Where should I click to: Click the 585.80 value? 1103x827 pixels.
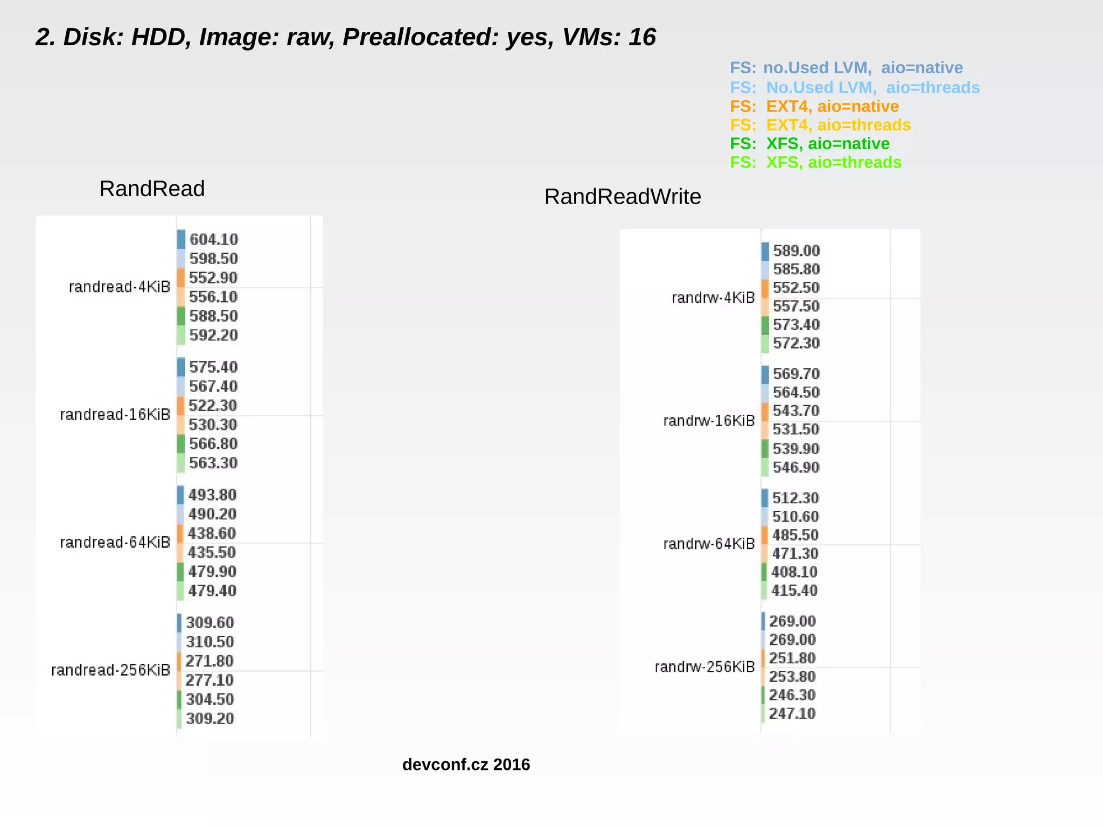(797, 269)
